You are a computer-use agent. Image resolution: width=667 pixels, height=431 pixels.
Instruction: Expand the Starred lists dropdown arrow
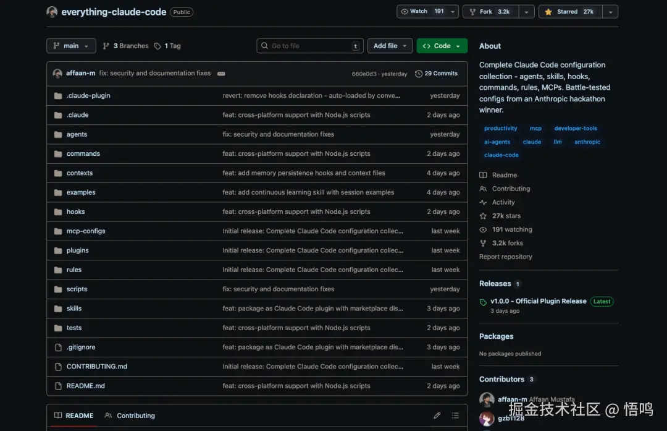tap(610, 12)
